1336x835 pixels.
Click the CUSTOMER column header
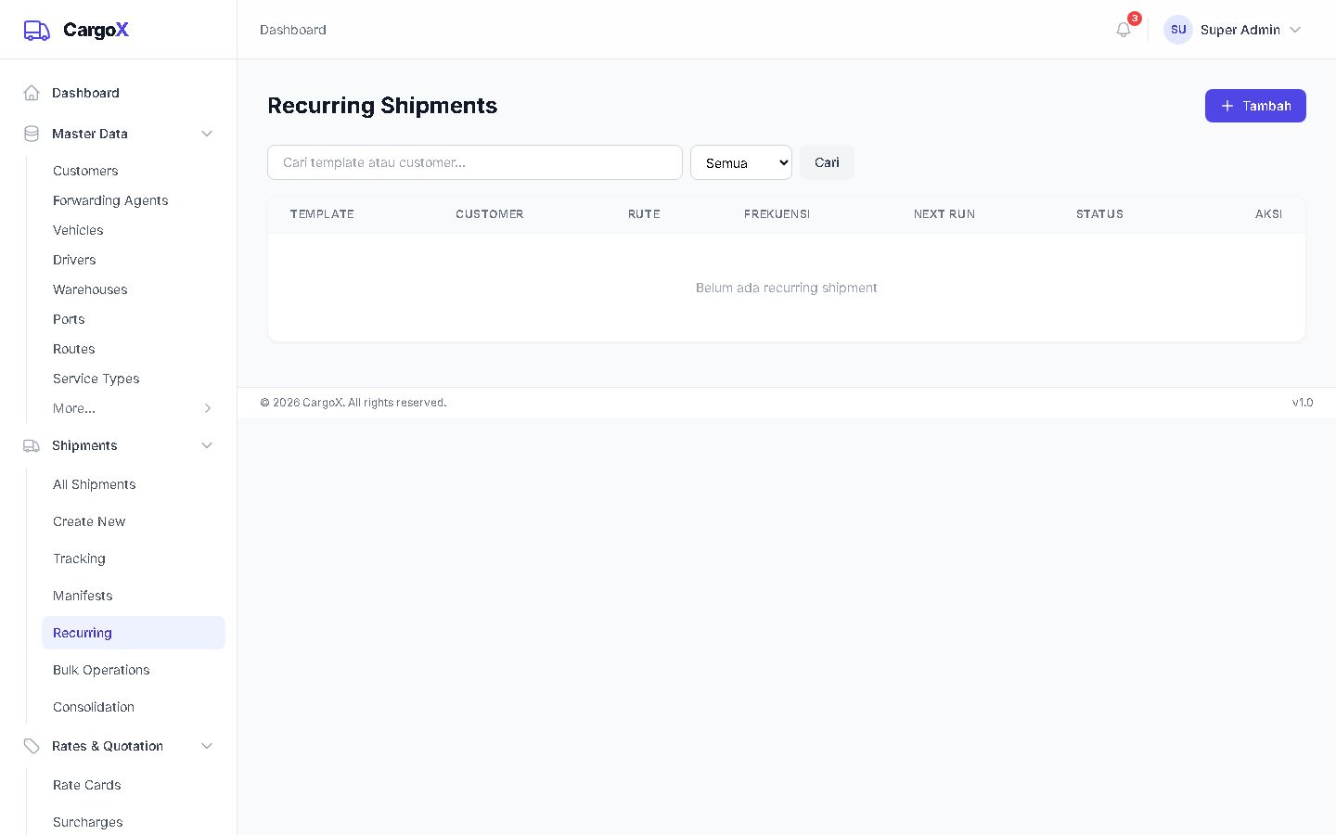tap(490, 214)
